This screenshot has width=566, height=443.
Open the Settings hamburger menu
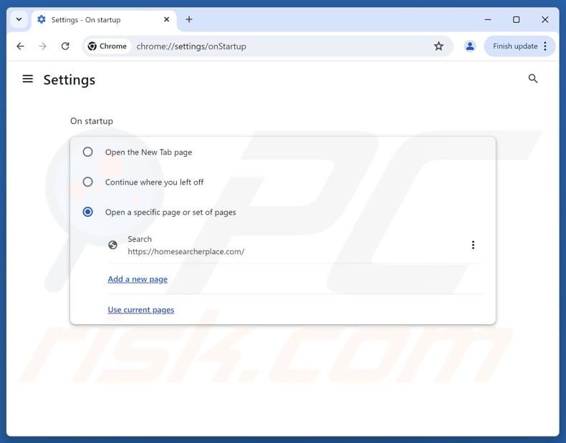pos(28,79)
